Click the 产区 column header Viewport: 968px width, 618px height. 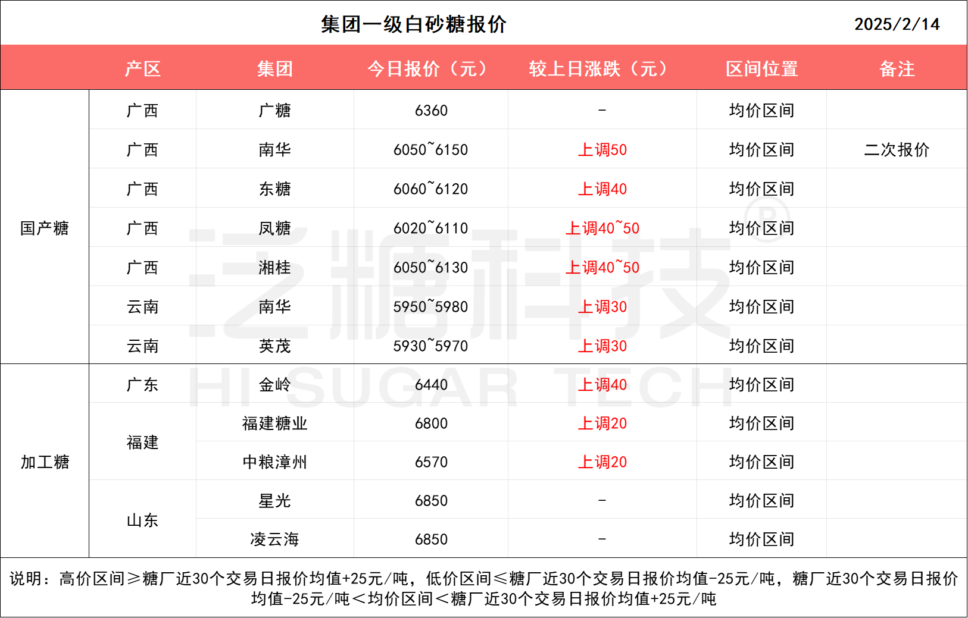pyautogui.click(x=143, y=69)
